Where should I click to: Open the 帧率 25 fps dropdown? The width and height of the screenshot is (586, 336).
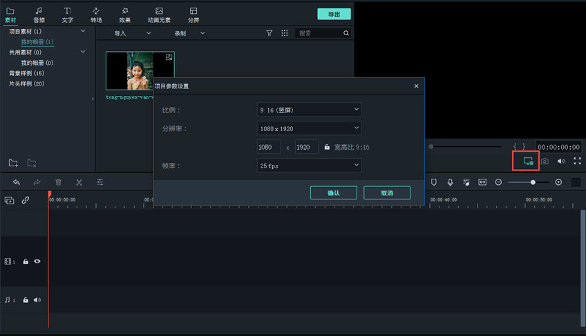[x=309, y=166]
